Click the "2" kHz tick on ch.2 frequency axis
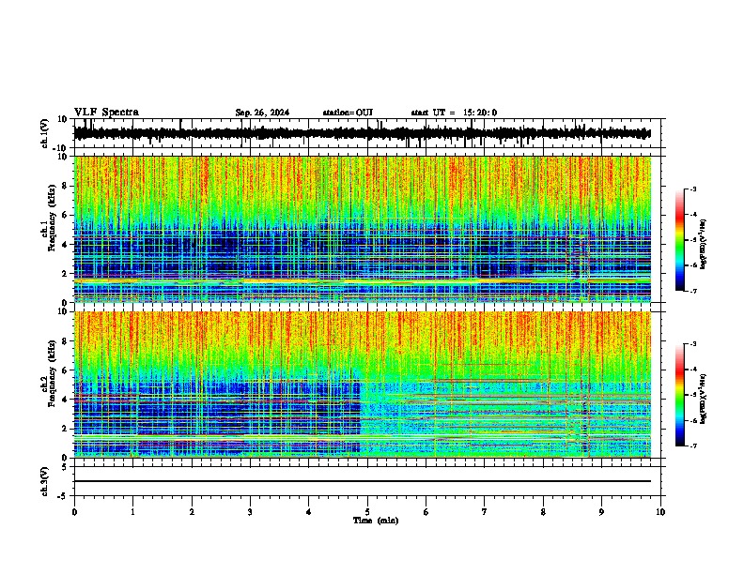Image resolution: width=744 pixels, height=574 pixels. pos(66,429)
